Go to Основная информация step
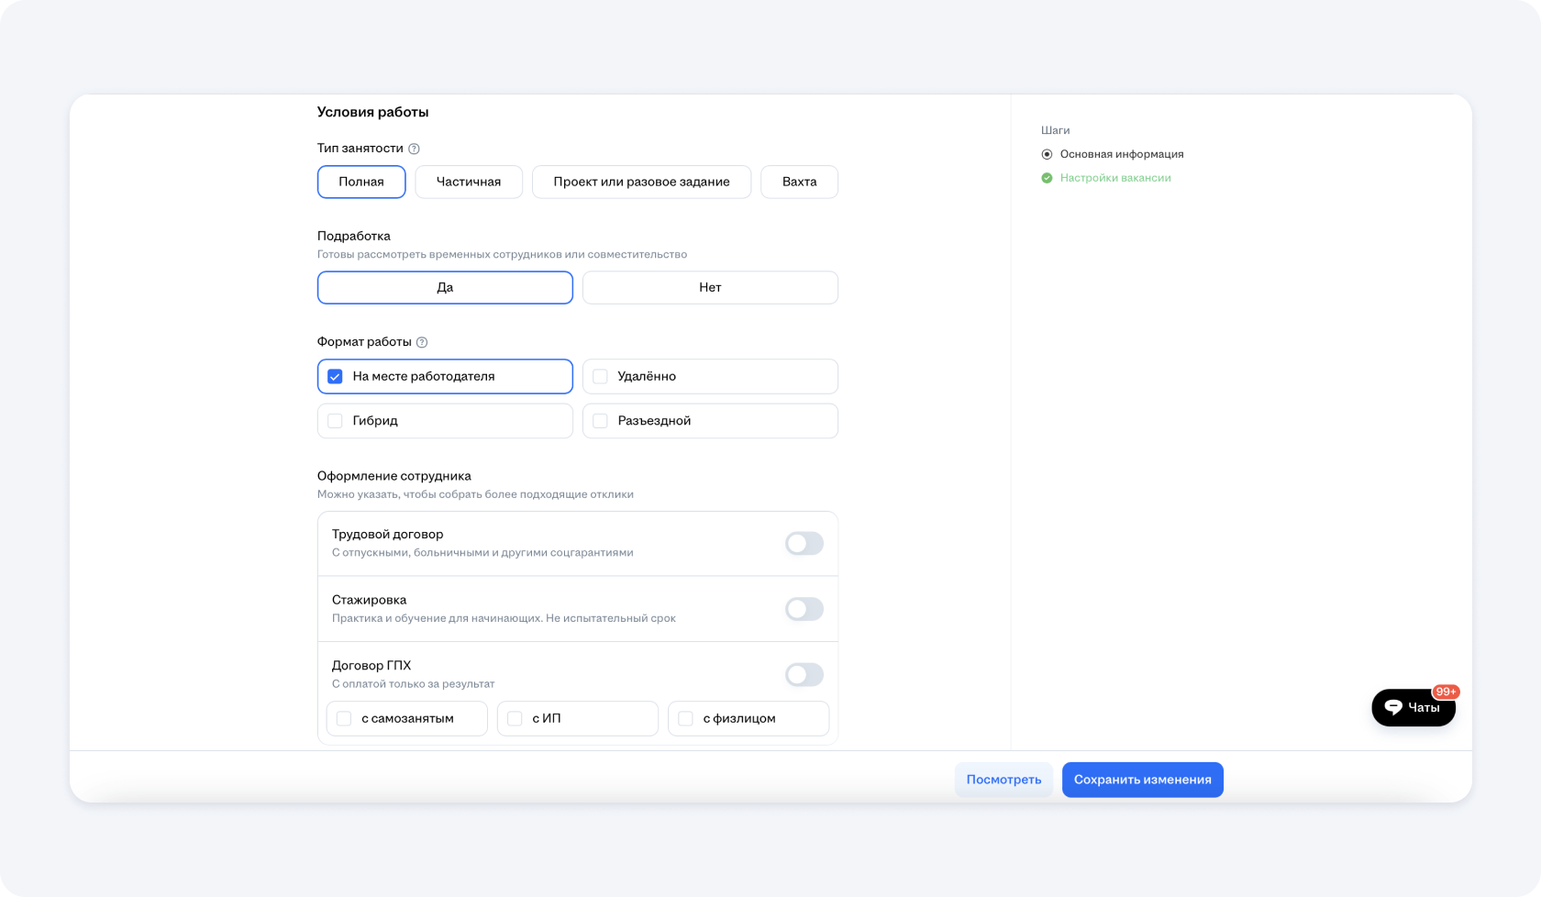1541x897 pixels. [x=1121, y=154]
